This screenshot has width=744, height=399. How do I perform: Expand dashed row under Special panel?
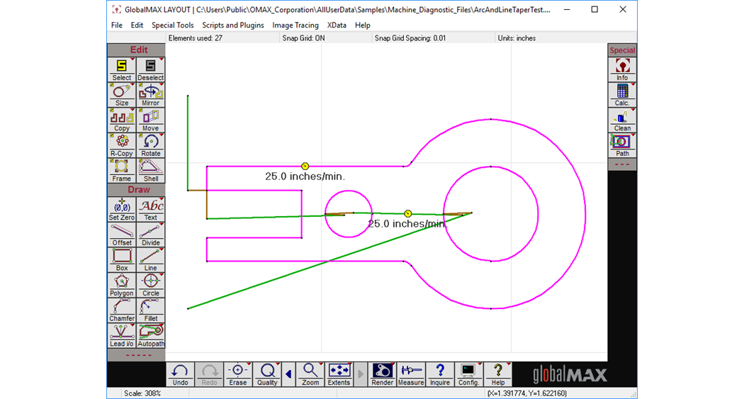622,164
